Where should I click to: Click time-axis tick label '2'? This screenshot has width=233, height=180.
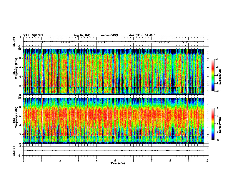click(60, 161)
